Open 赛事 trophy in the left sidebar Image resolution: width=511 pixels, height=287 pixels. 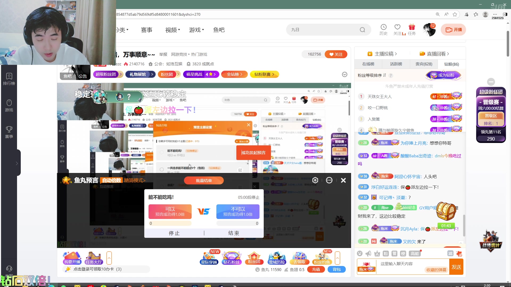click(x=9, y=132)
